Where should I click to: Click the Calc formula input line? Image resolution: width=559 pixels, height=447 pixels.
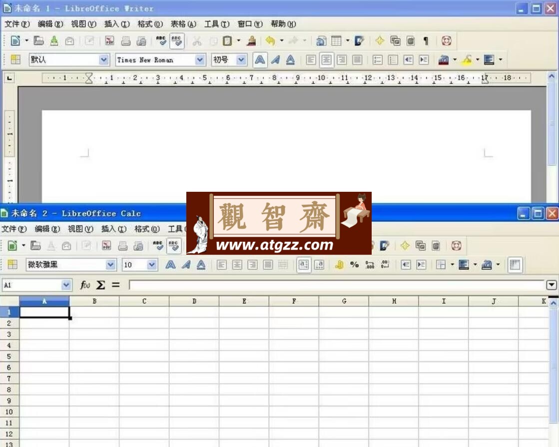click(337, 285)
